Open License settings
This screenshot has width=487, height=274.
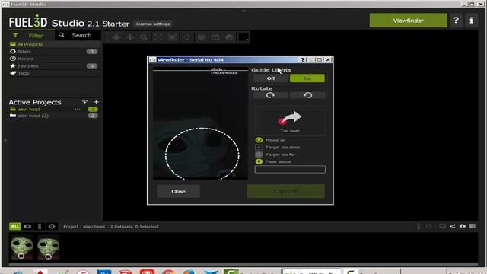tap(153, 24)
